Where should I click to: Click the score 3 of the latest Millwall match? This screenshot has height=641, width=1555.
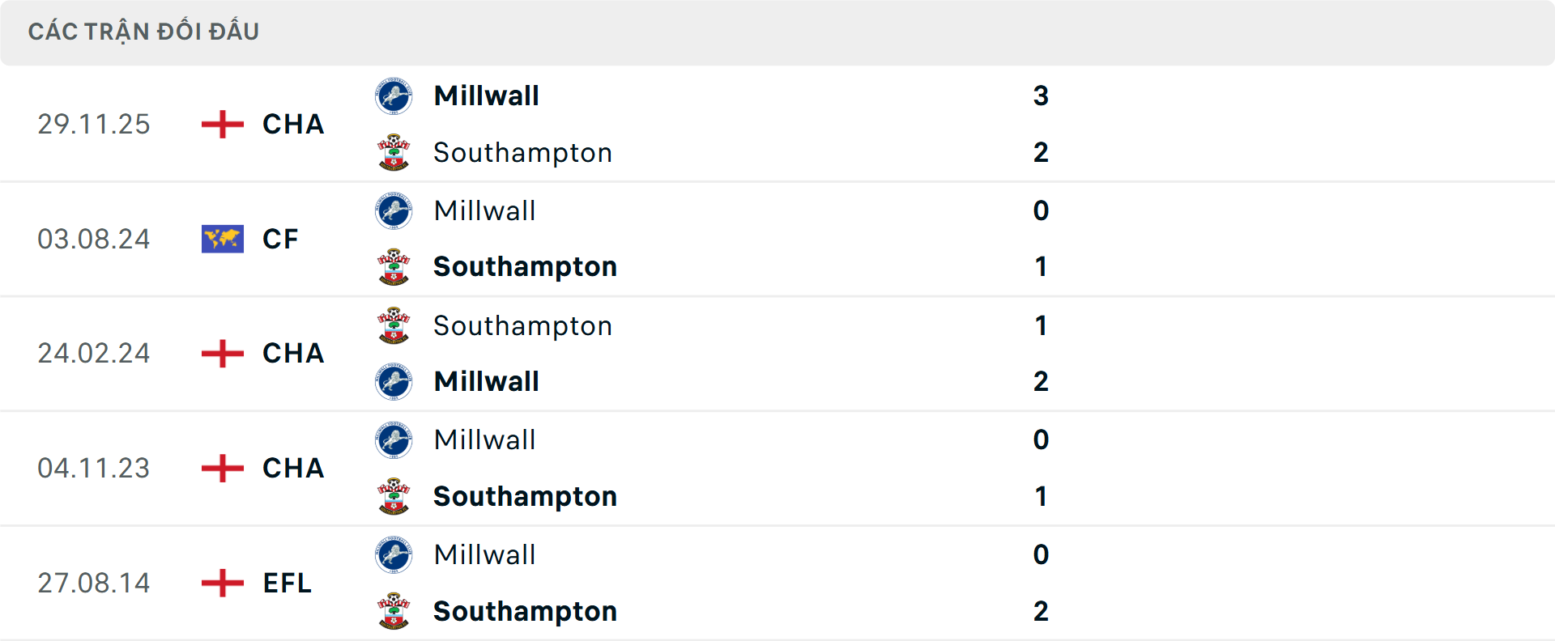(1042, 96)
